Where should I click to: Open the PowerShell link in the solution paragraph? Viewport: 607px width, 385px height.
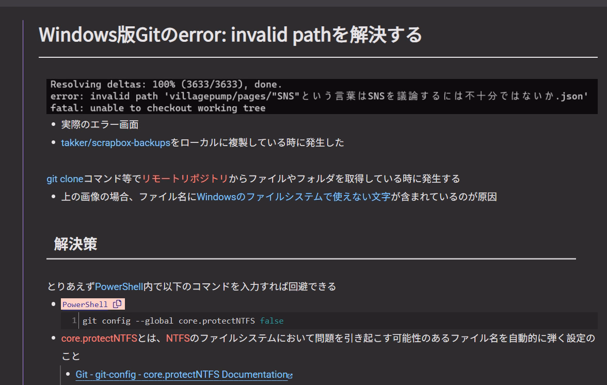point(119,287)
